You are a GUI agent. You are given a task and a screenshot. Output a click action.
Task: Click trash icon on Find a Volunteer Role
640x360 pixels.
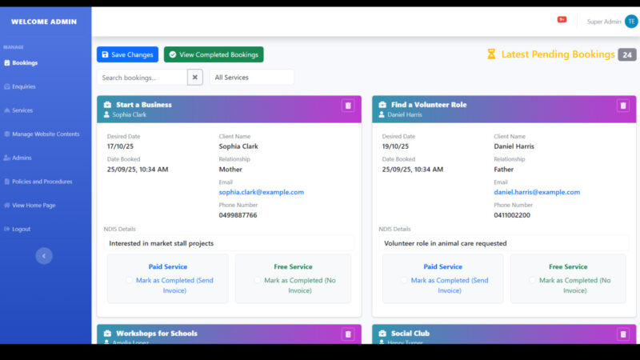(622, 106)
